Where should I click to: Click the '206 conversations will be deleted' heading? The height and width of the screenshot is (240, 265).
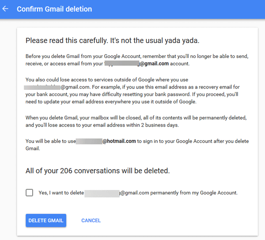(x=98, y=170)
